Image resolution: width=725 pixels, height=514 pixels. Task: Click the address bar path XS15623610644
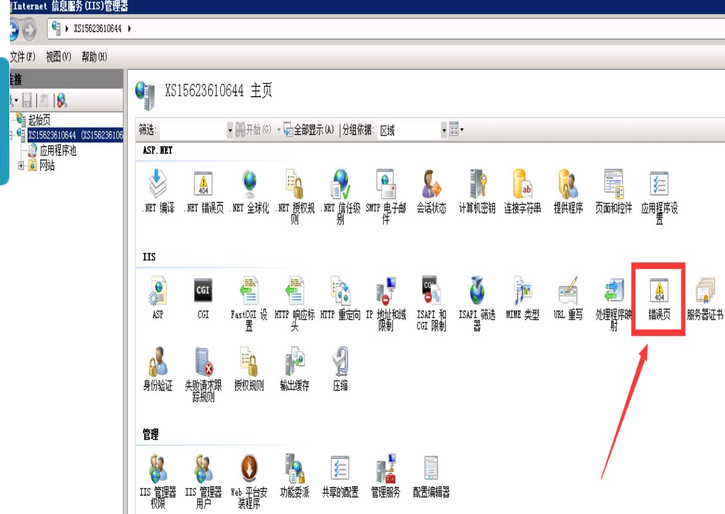click(98, 28)
